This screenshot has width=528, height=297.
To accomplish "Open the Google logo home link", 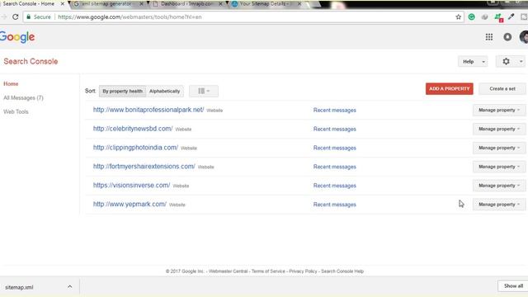I will [x=17, y=37].
